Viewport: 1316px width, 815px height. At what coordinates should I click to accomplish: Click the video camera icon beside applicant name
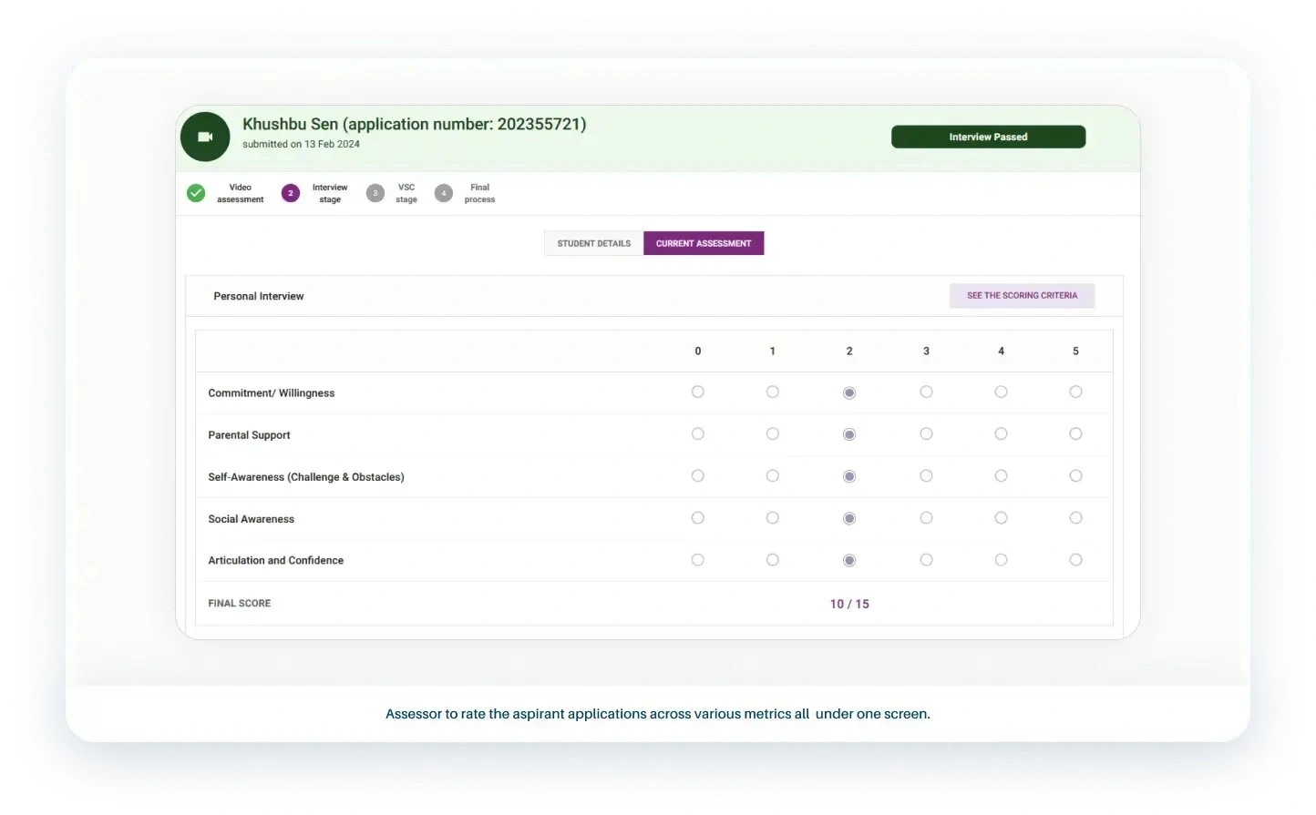point(205,137)
